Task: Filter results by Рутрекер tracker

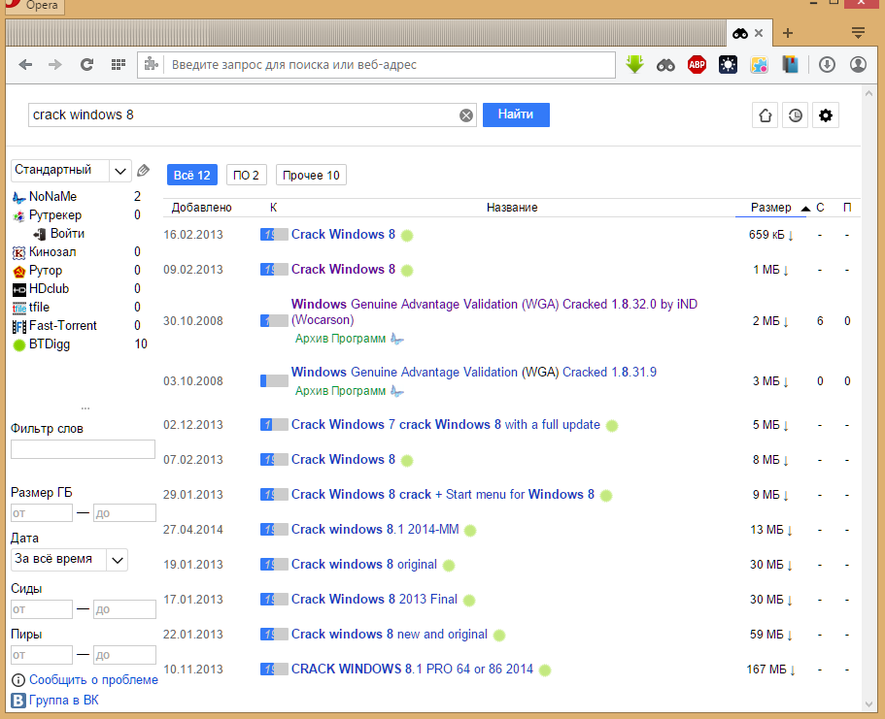Action: (x=54, y=215)
